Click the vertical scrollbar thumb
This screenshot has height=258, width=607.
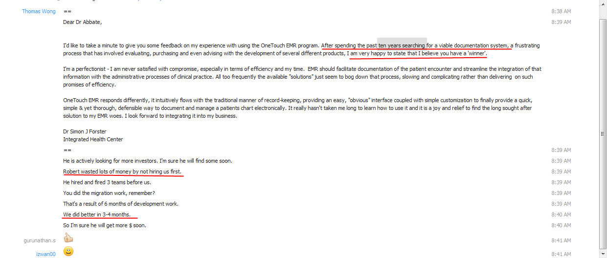pyautogui.click(x=603, y=133)
